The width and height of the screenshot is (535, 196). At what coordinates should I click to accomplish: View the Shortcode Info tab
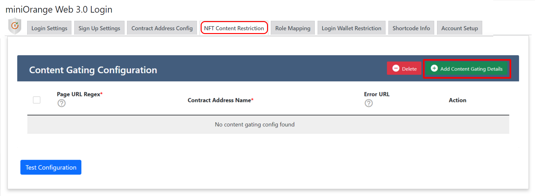(411, 28)
